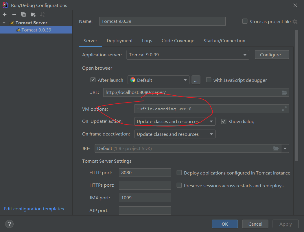The height and width of the screenshot is (232, 304).
Task: Click the help question mark button
Action: pyautogui.click(x=9, y=224)
